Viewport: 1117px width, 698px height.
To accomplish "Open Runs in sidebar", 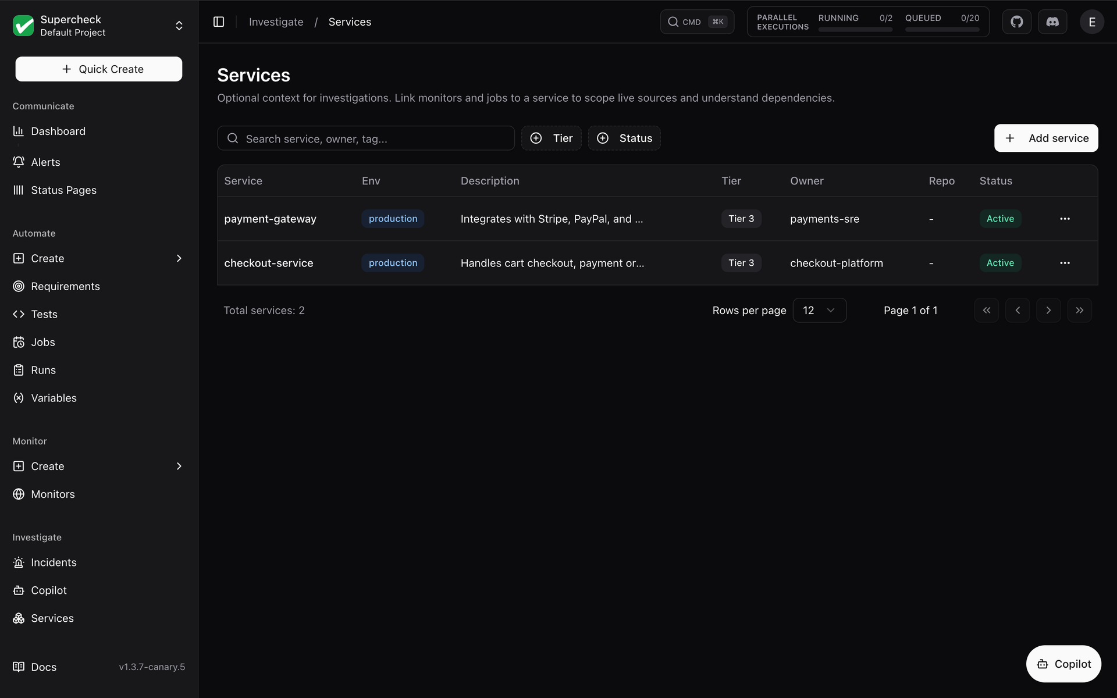I will (x=98, y=370).
